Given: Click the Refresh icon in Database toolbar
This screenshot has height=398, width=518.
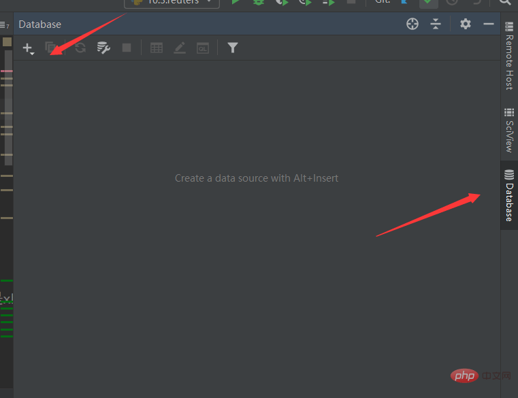Looking at the screenshot, I should [x=80, y=48].
